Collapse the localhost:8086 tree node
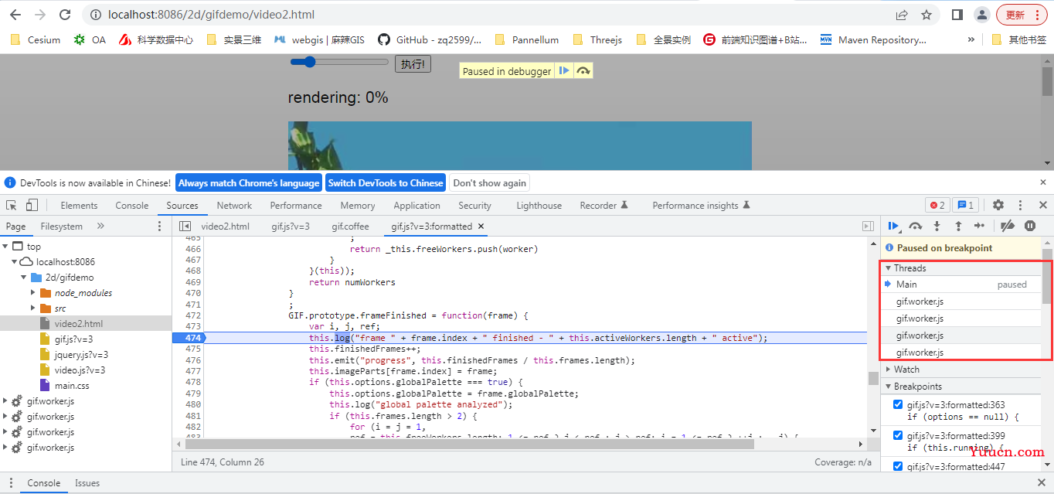The width and height of the screenshot is (1054, 494). tap(14, 261)
